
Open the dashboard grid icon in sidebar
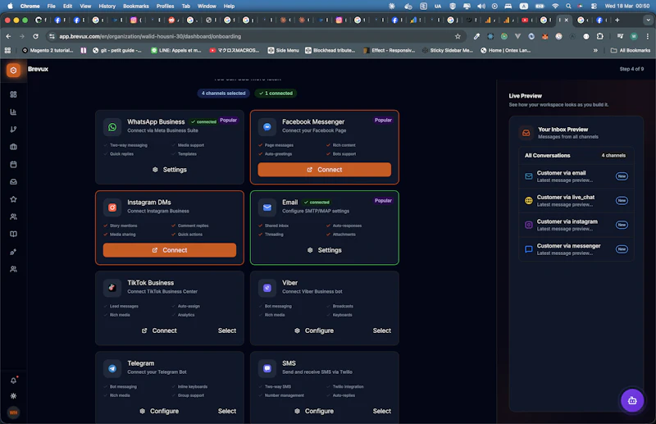pyautogui.click(x=13, y=94)
